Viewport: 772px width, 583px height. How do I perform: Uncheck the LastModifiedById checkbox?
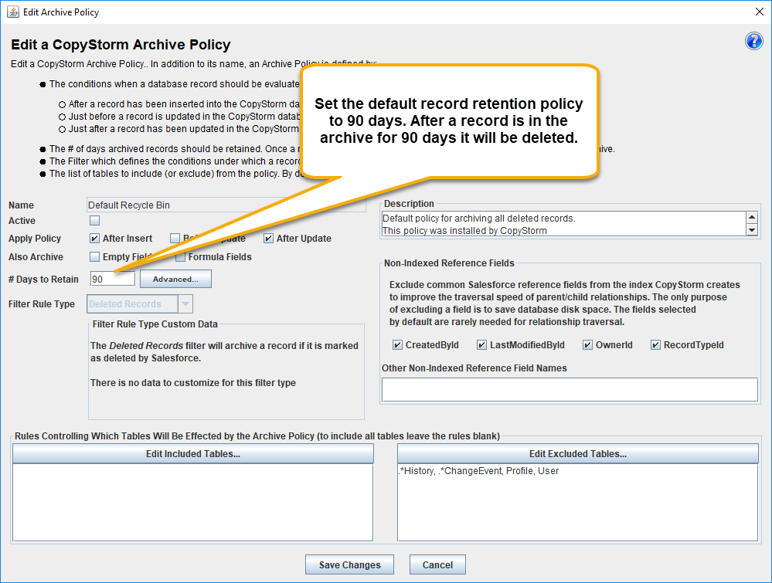481,345
